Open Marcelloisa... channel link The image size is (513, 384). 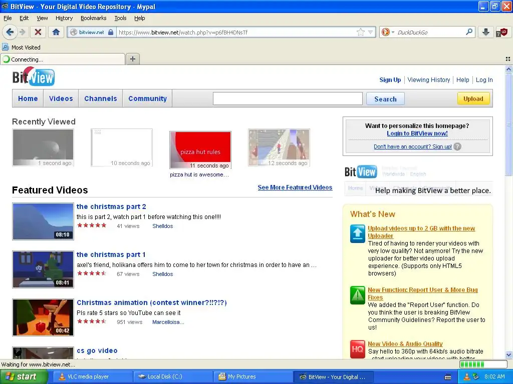168,322
